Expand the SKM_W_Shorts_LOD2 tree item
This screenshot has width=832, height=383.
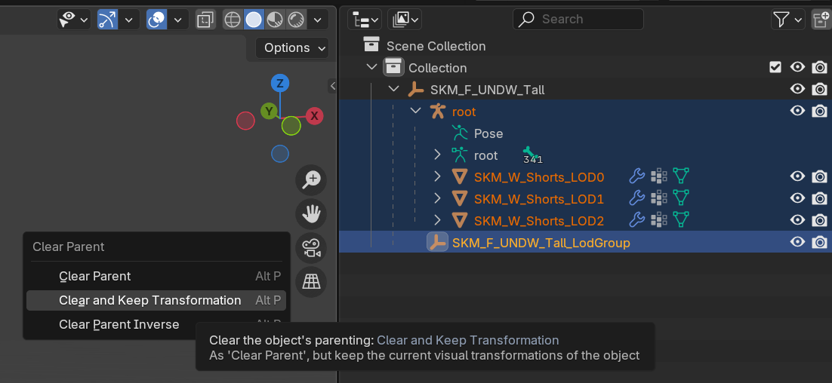click(x=437, y=220)
